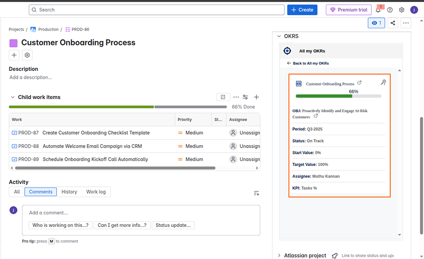The width and height of the screenshot is (424, 259).
Task: Open child work items more options ellipsis
Action: 236,97
